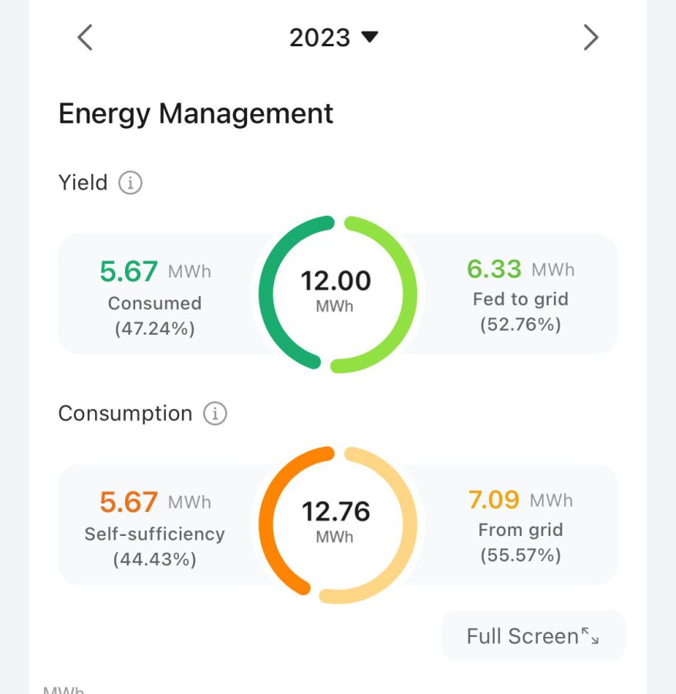The width and height of the screenshot is (676, 694).
Task: Click the 12.00 MWh yield total
Action: click(336, 291)
